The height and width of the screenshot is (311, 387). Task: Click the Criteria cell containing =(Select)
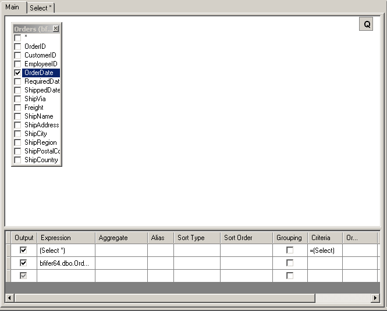[x=325, y=251]
